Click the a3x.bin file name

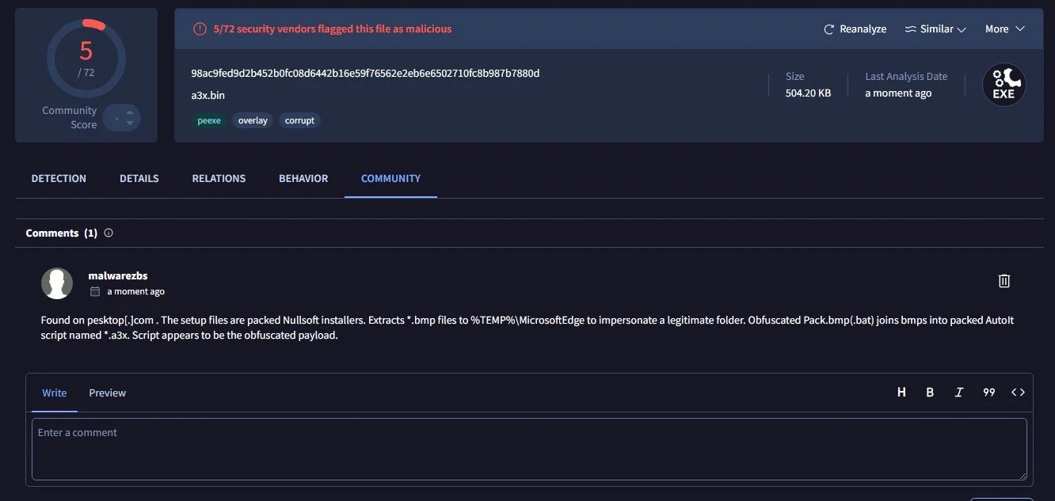(x=208, y=96)
